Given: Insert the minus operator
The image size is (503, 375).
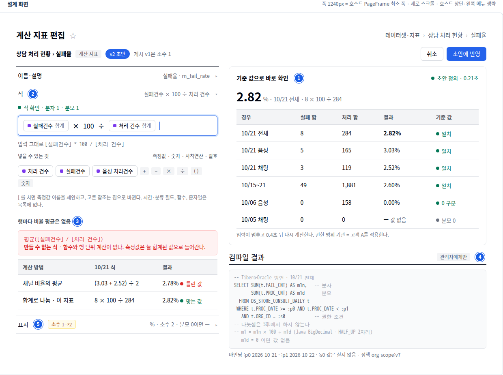Looking at the screenshot, I should coord(156,171).
